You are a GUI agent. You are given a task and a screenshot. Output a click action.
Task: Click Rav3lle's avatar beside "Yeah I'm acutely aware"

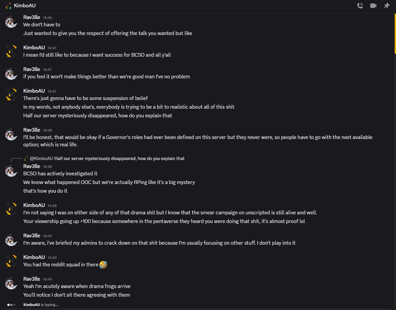coord(11,283)
